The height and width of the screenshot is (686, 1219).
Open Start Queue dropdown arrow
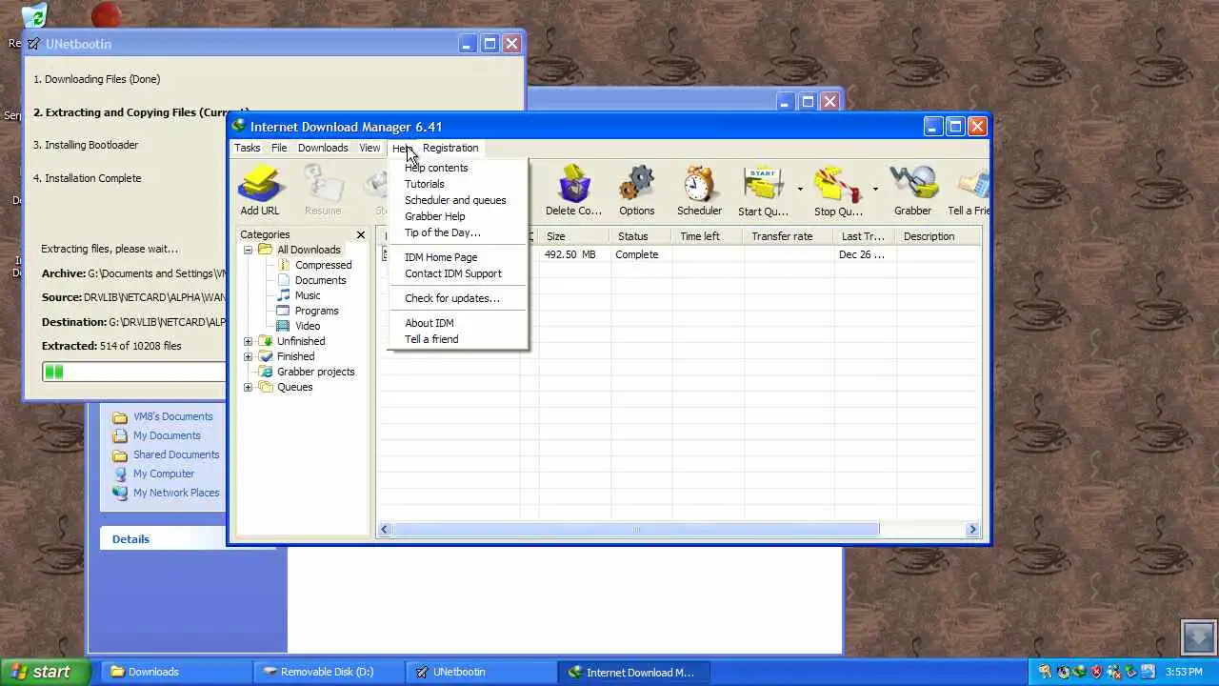coord(800,190)
